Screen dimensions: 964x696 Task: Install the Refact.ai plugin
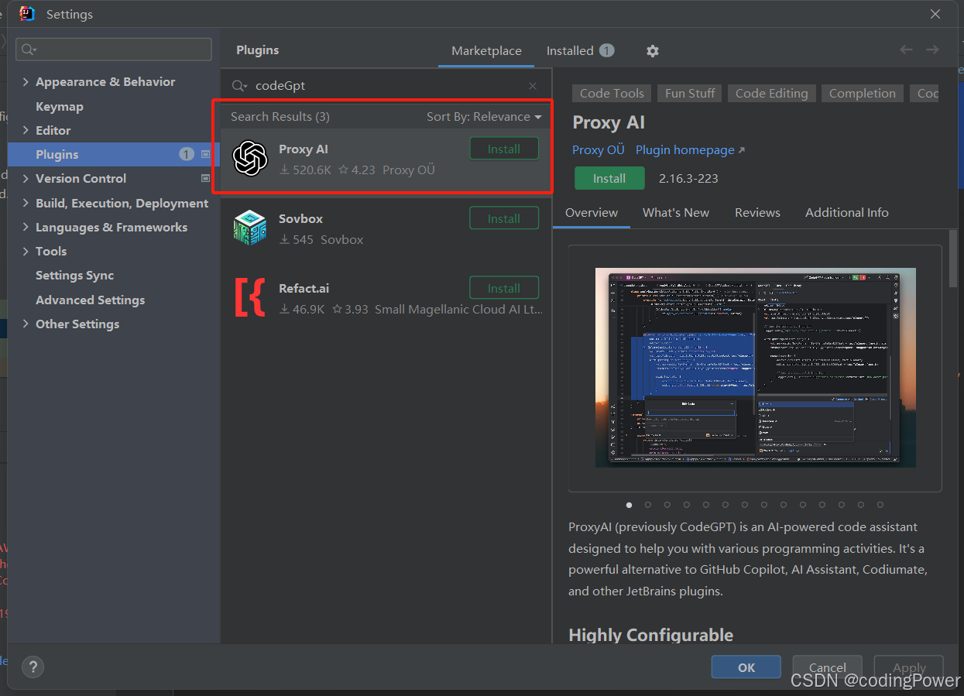pos(504,288)
